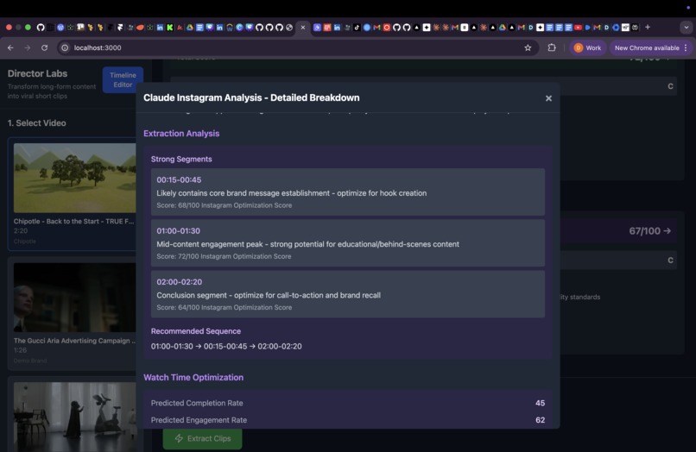Click the macOS green full-screen button
This screenshot has width=696, height=452.
28,27
